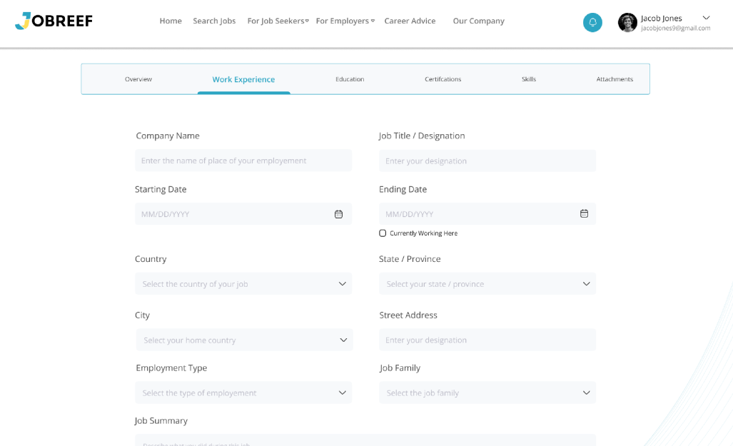Switch to the Overview tab
The image size is (733, 446).
[x=138, y=79]
